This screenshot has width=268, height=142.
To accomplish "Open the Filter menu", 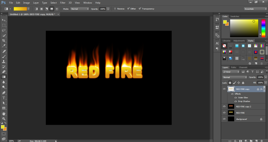I will pyautogui.click(x=63, y=3).
